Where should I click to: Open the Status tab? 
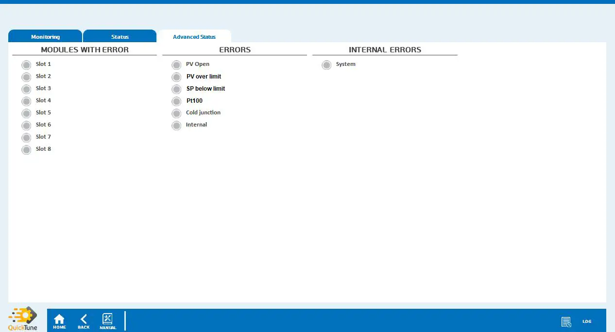[120, 36]
